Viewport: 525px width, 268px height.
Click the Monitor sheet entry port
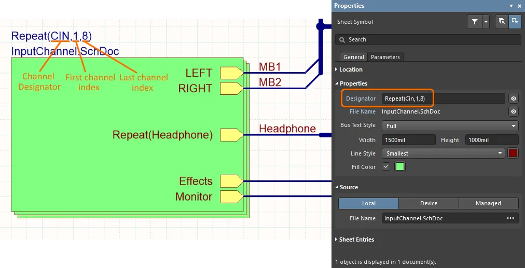click(231, 197)
